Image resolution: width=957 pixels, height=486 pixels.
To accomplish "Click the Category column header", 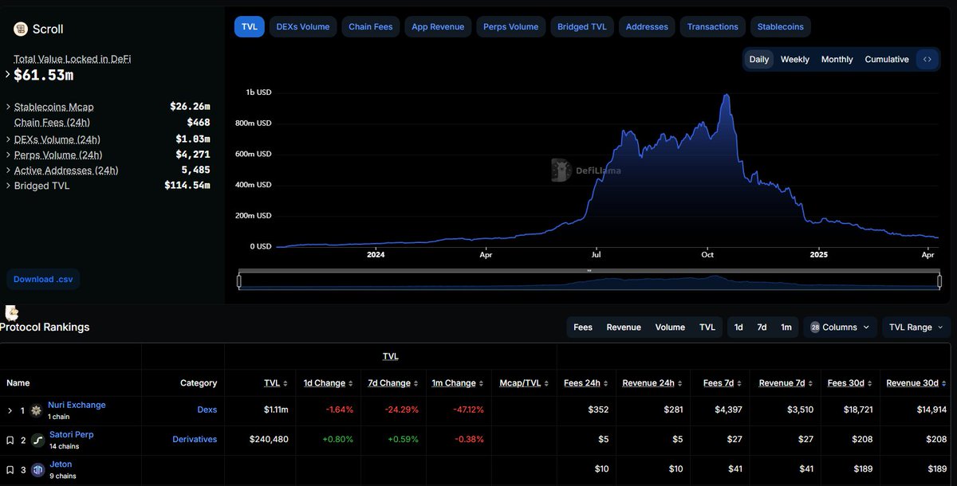I will 199,383.
